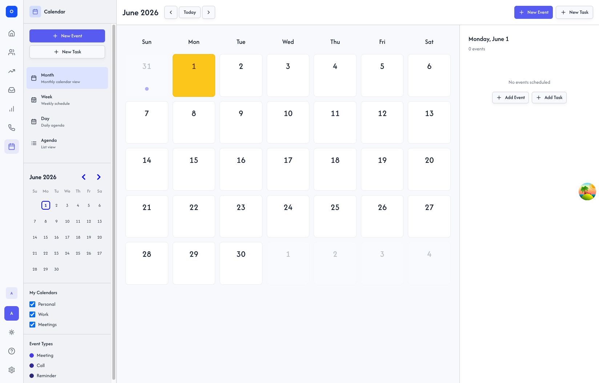Switch to Day view
This screenshot has height=383, width=599.
pos(67,122)
